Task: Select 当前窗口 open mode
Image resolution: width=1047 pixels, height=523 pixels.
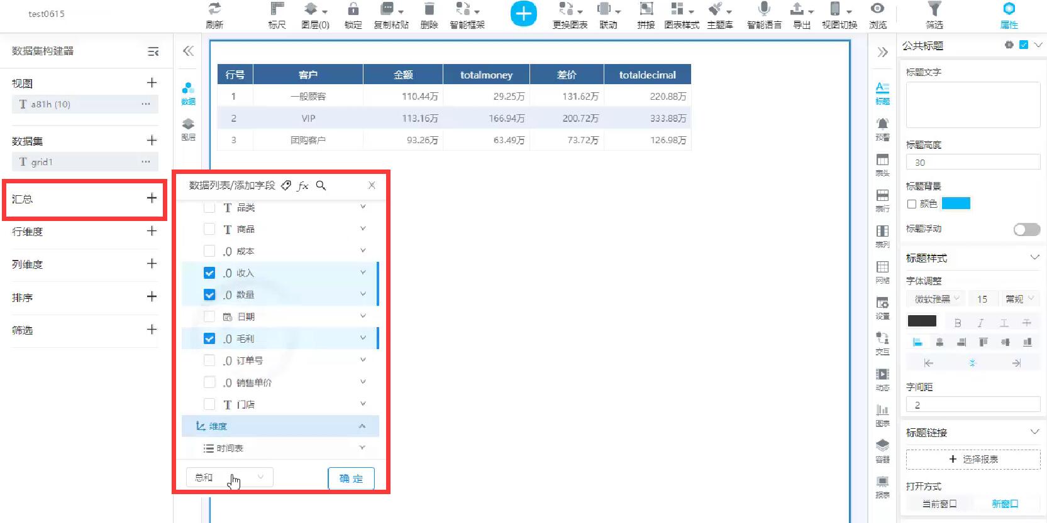Action: click(x=939, y=504)
